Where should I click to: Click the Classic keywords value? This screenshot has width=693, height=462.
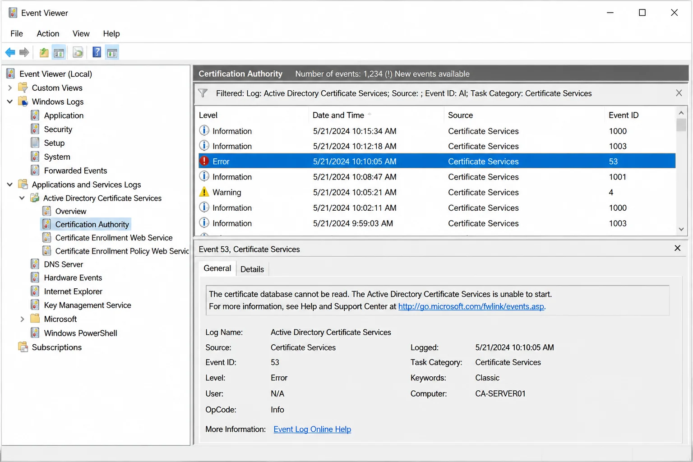[487, 378]
